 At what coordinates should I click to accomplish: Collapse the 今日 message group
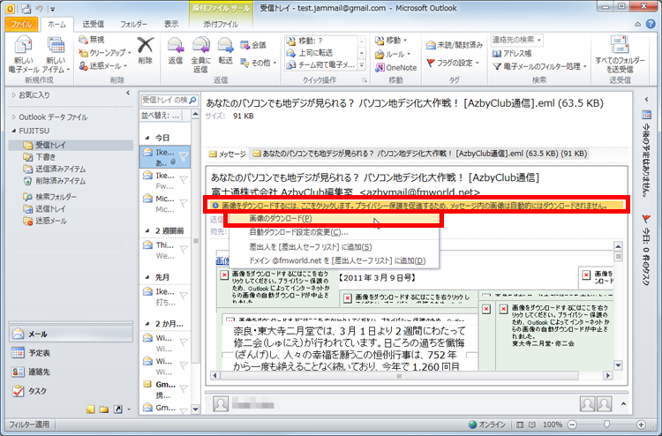click(147, 138)
